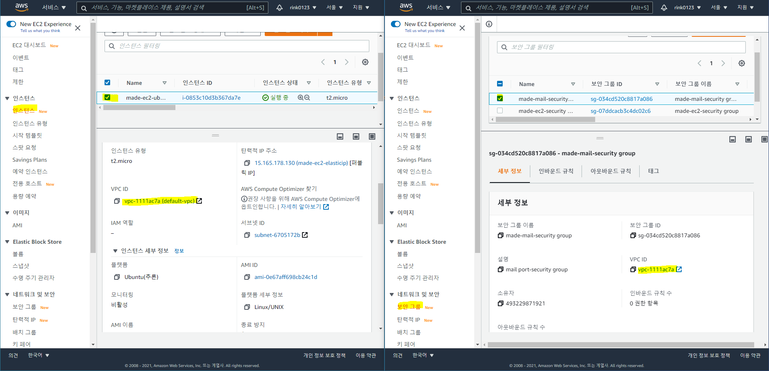Toggle New EC2 Experience in right window
The width and height of the screenshot is (769, 371).
[x=396, y=24]
